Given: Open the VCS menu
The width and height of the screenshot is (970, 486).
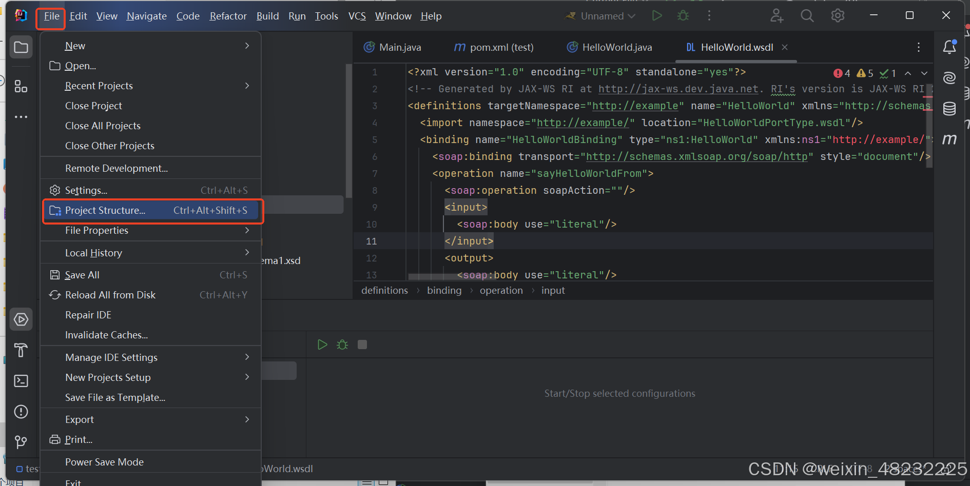Looking at the screenshot, I should 357,16.
